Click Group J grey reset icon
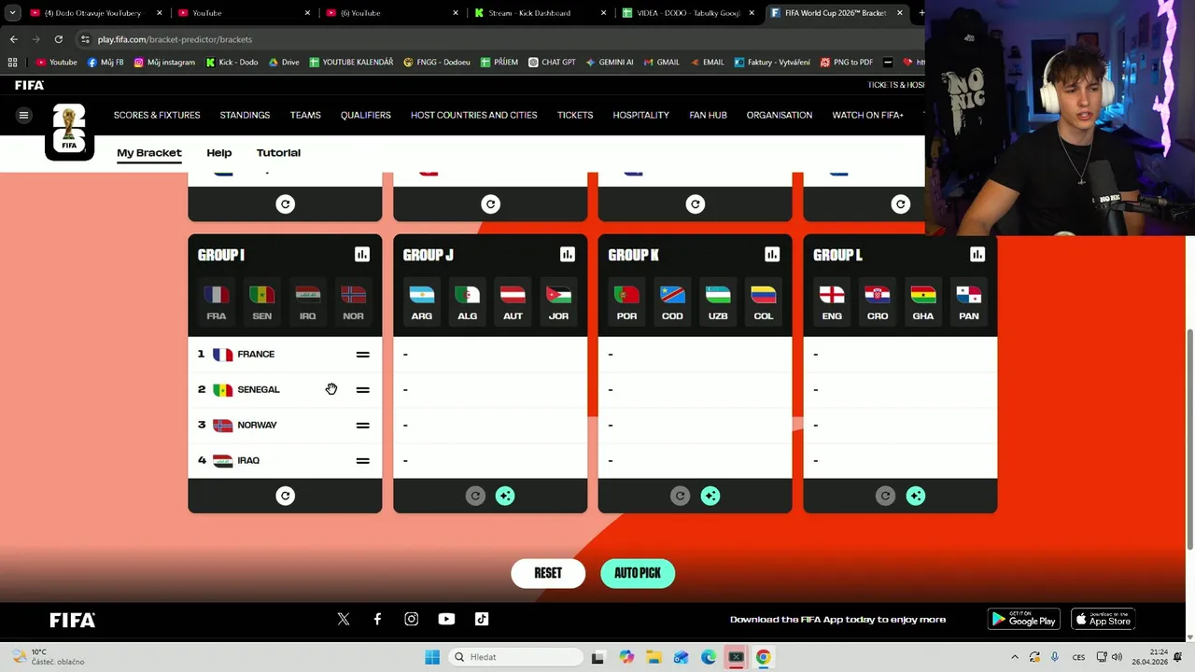 pyautogui.click(x=475, y=496)
